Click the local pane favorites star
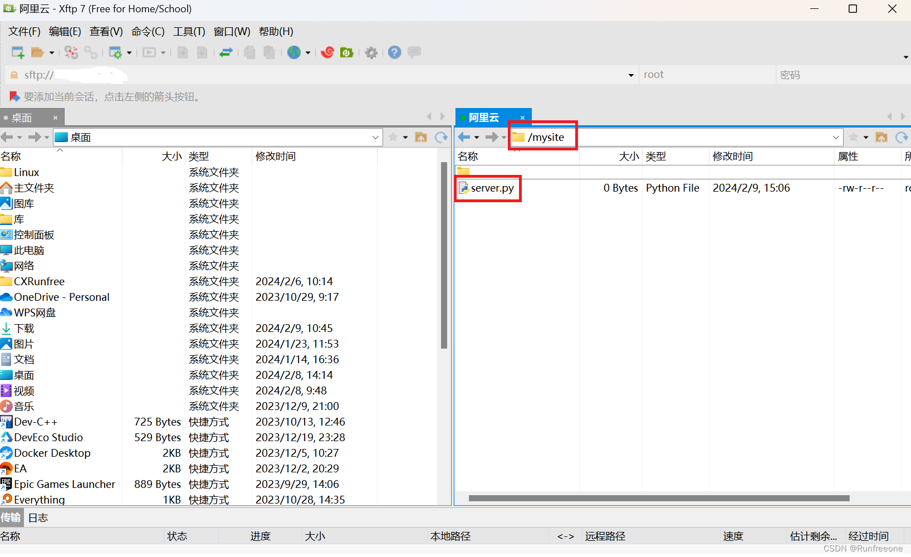 [x=393, y=137]
